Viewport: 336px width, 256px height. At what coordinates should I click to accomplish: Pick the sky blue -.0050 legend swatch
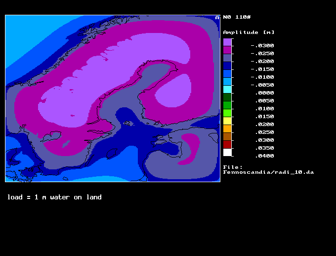point(227,82)
